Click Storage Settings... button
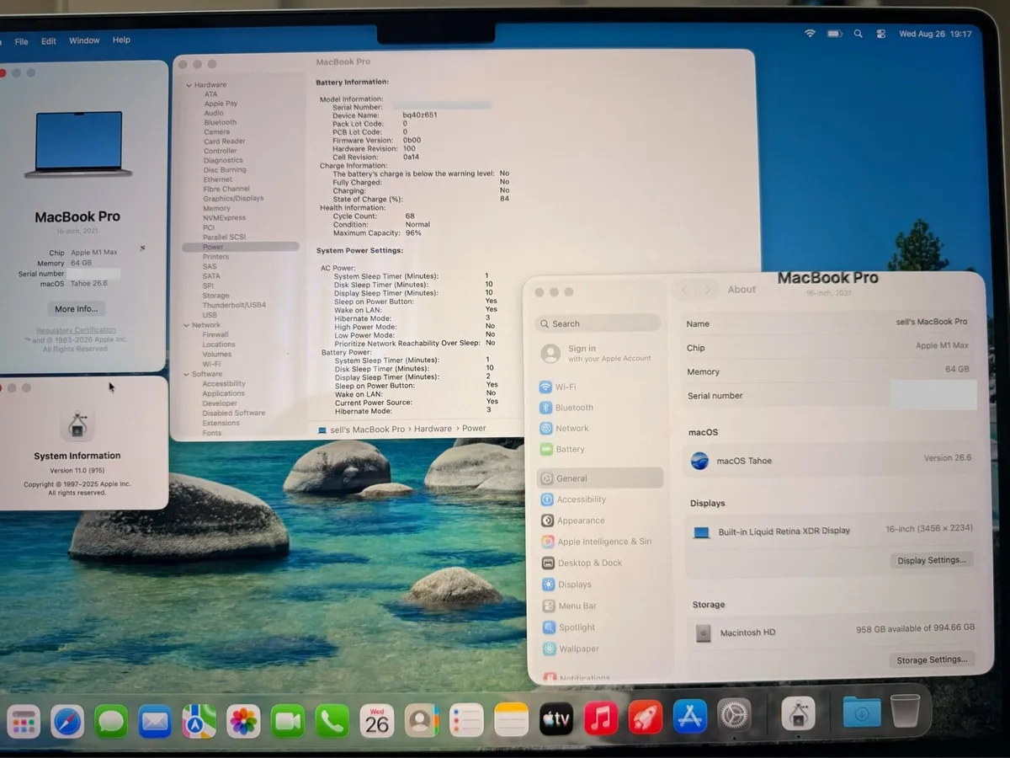This screenshot has height=758, width=1010. pos(931,660)
